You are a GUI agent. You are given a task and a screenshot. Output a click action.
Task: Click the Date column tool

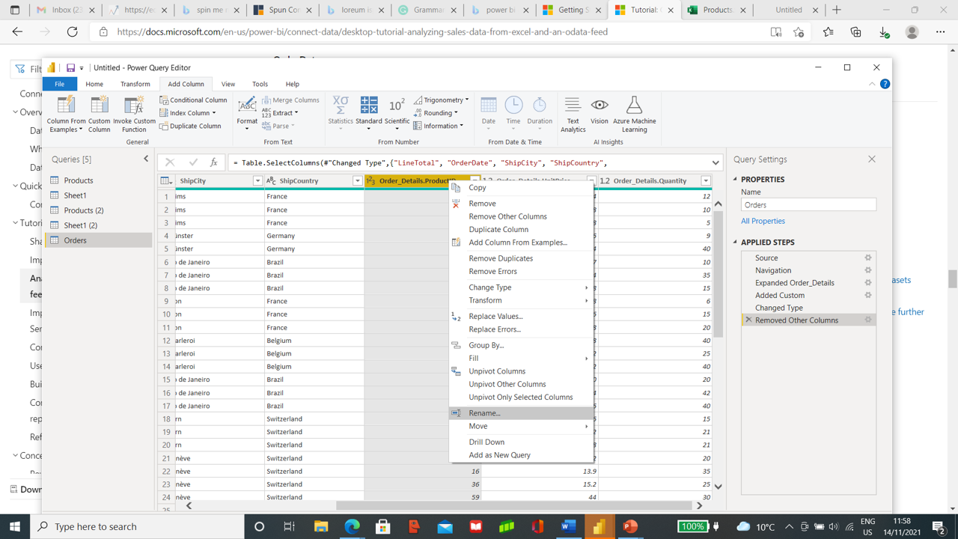[489, 112]
